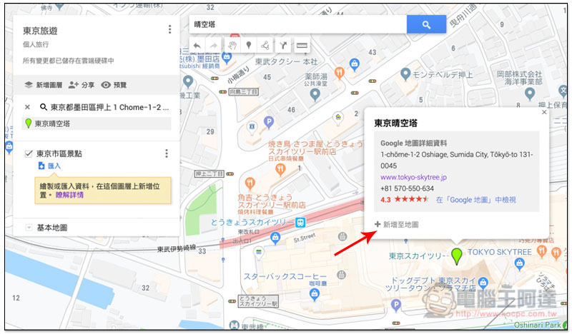Open the www.tokyo-skytree.jp link

click(x=413, y=178)
